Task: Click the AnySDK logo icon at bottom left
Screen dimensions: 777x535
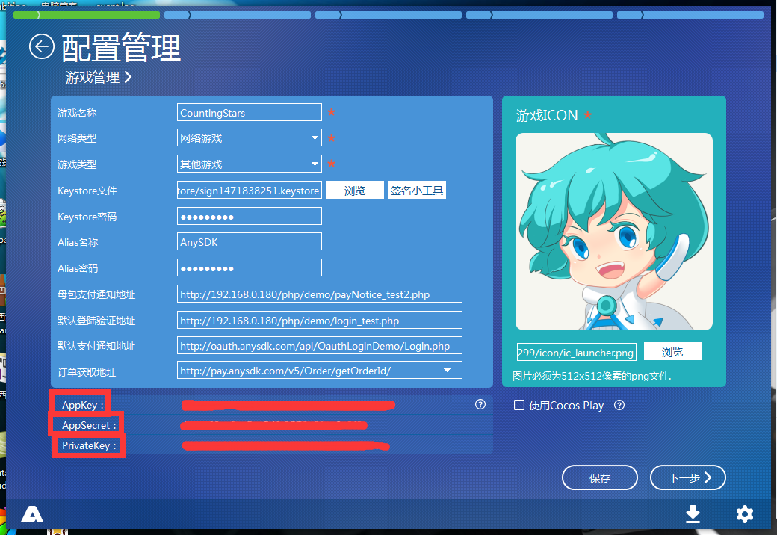Action: (32, 514)
